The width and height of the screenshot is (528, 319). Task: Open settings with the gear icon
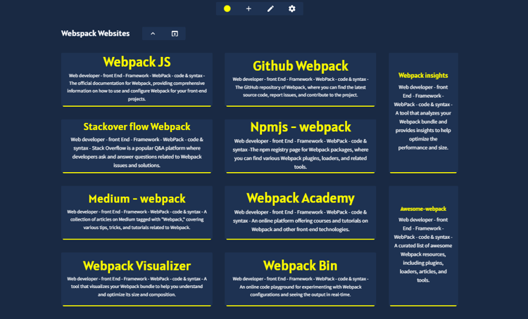[292, 8]
